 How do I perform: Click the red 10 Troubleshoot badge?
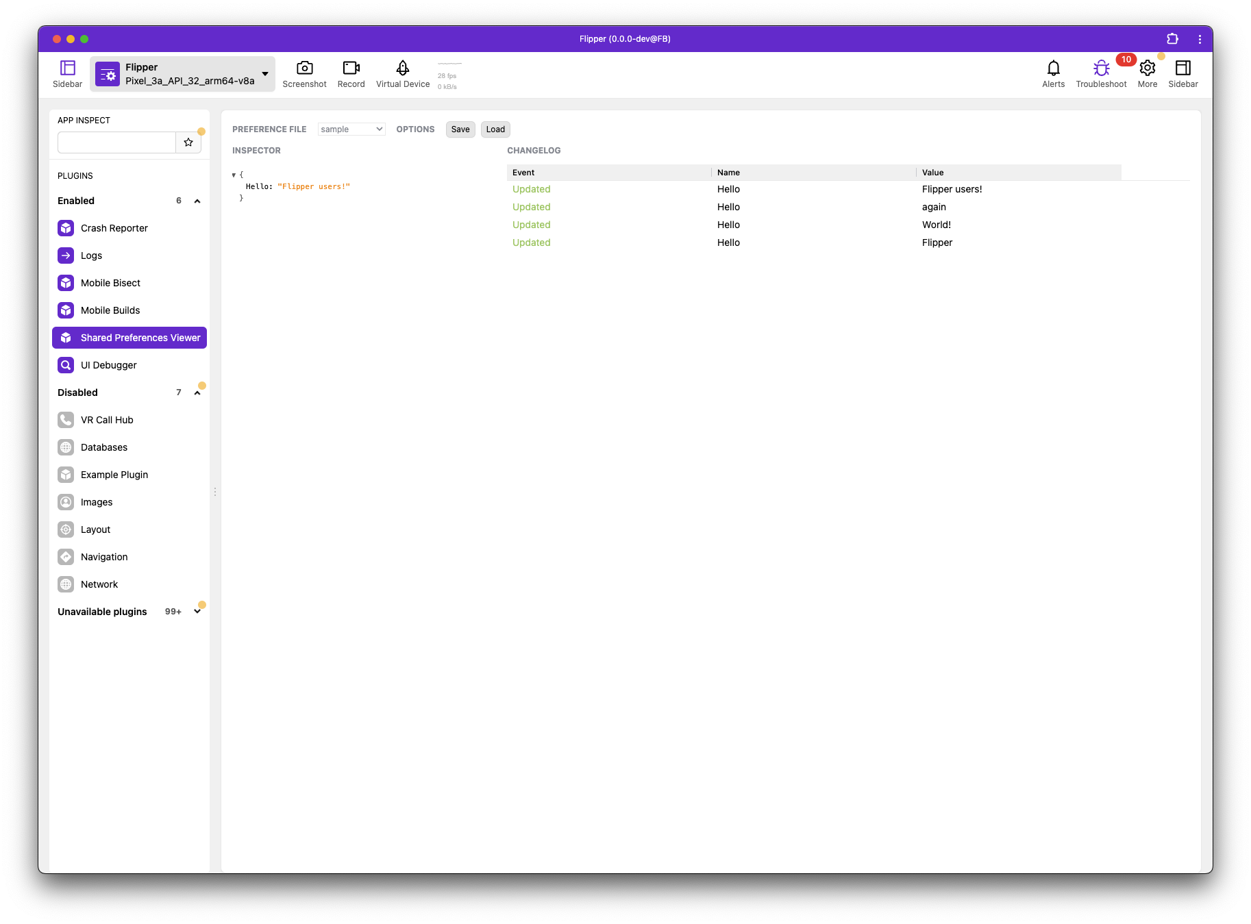point(1126,60)
